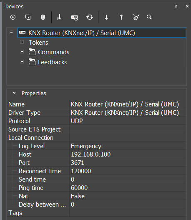This screenshot has width=191, height=220.
Task: Select the Feedbacks folder item
Action: click(x=52, y=62)
